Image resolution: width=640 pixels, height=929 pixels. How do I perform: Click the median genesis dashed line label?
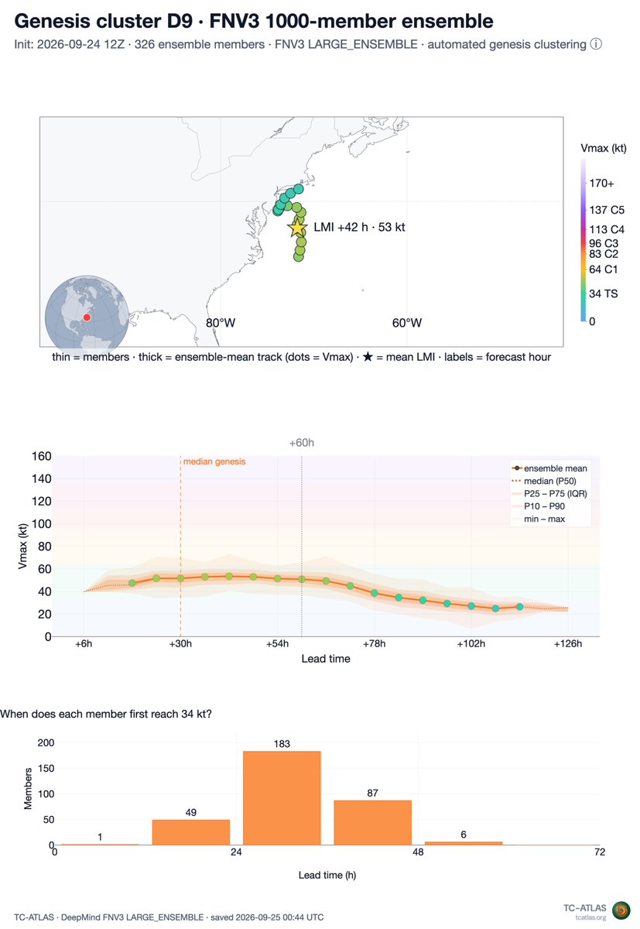pyautogui.click(x=214, y=461)
